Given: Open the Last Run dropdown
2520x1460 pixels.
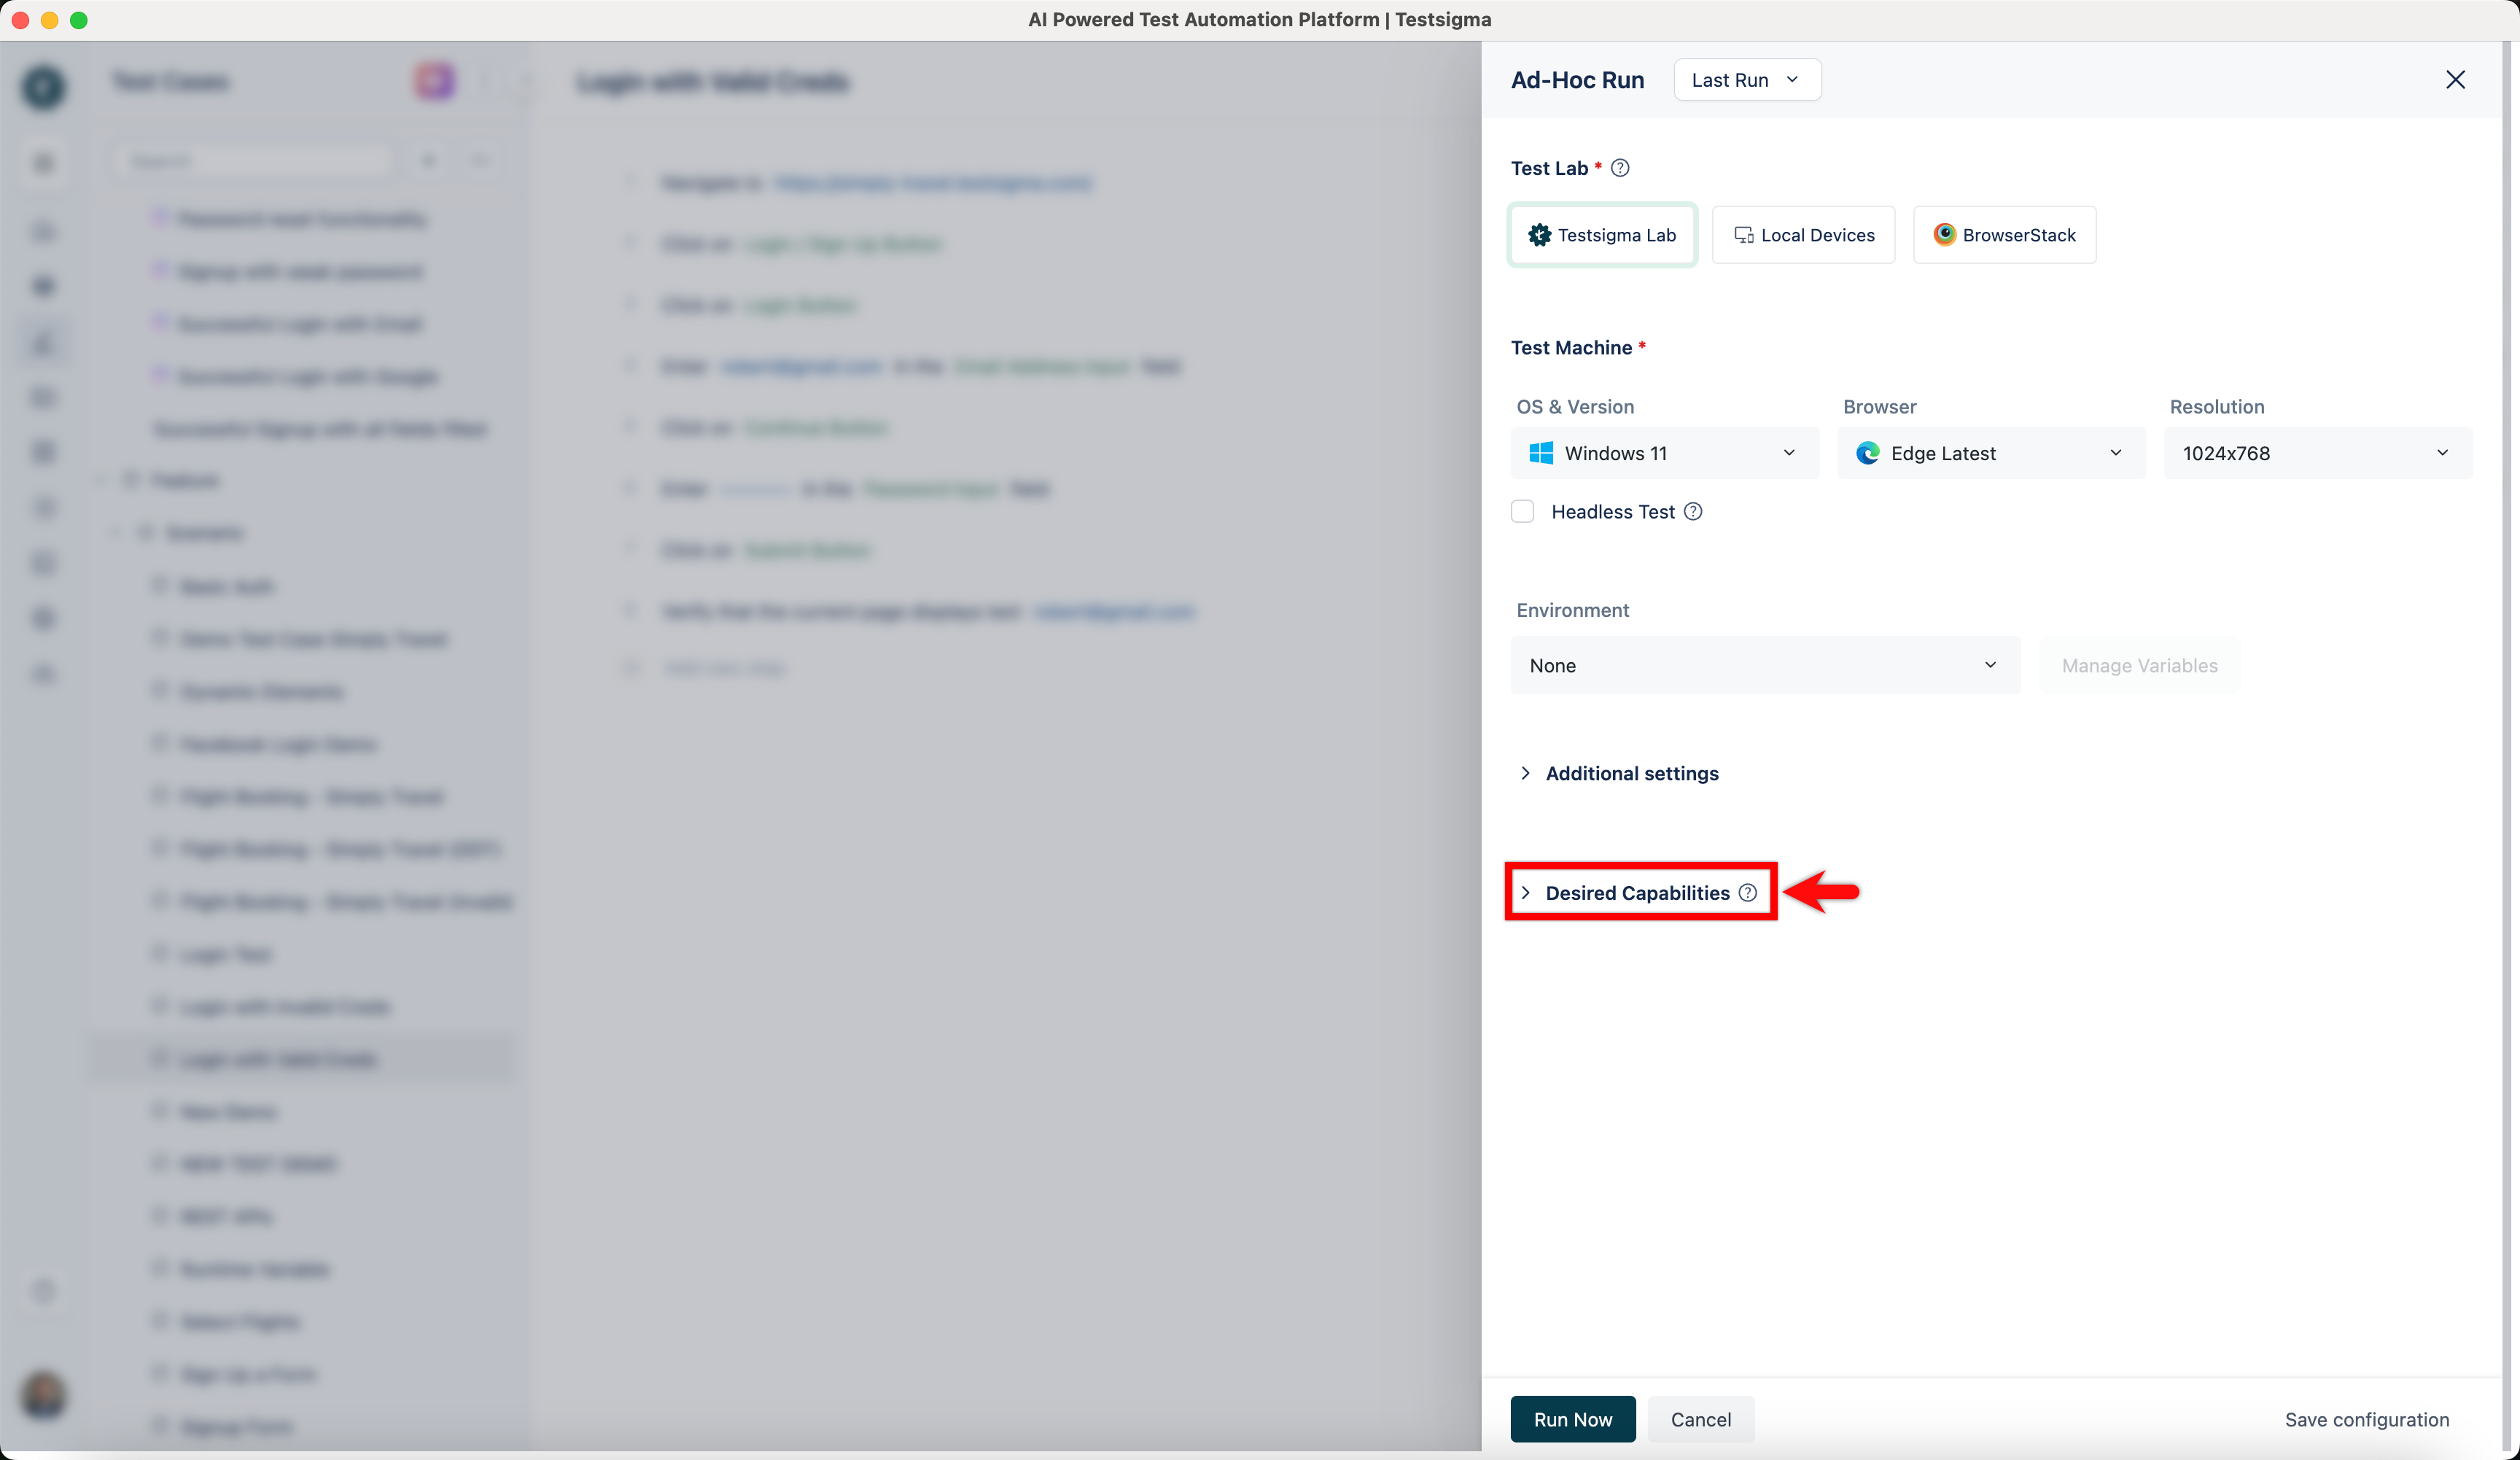Looking at the screenshot, I should pos(1746,80).
